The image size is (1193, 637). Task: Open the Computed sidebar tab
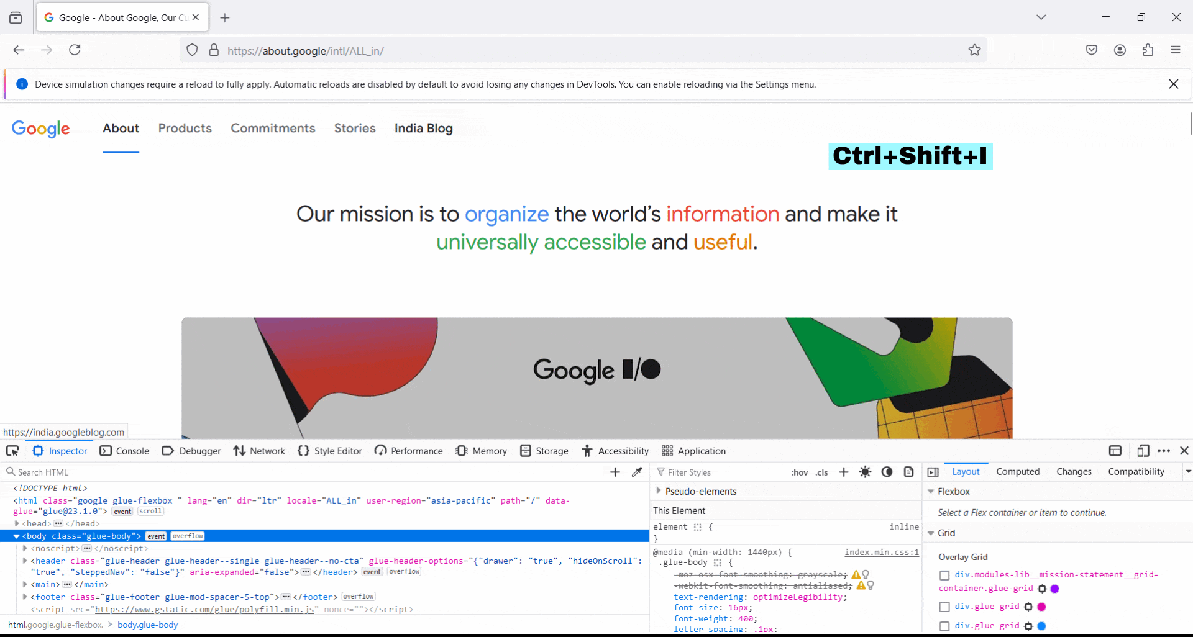coord(1018,472)
